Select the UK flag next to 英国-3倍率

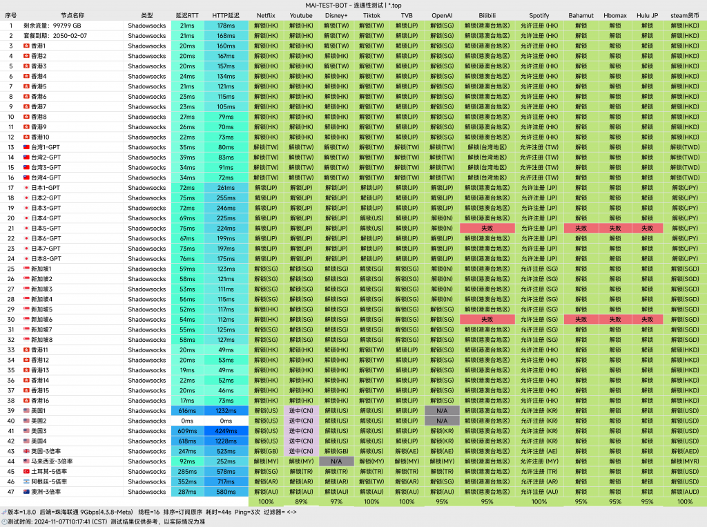pyautogui.click(x=26, y=451)
